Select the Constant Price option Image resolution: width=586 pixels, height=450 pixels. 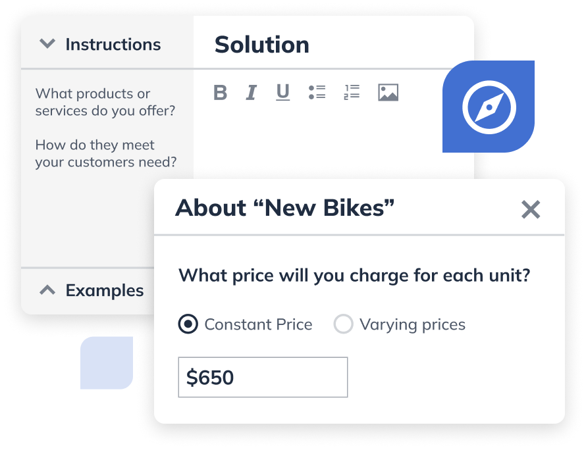pyautogui.click(x=187, y=324)
